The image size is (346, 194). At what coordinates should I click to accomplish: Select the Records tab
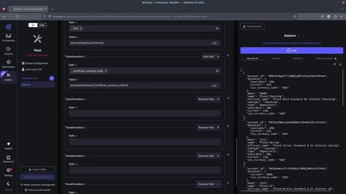tap(252, 59)
